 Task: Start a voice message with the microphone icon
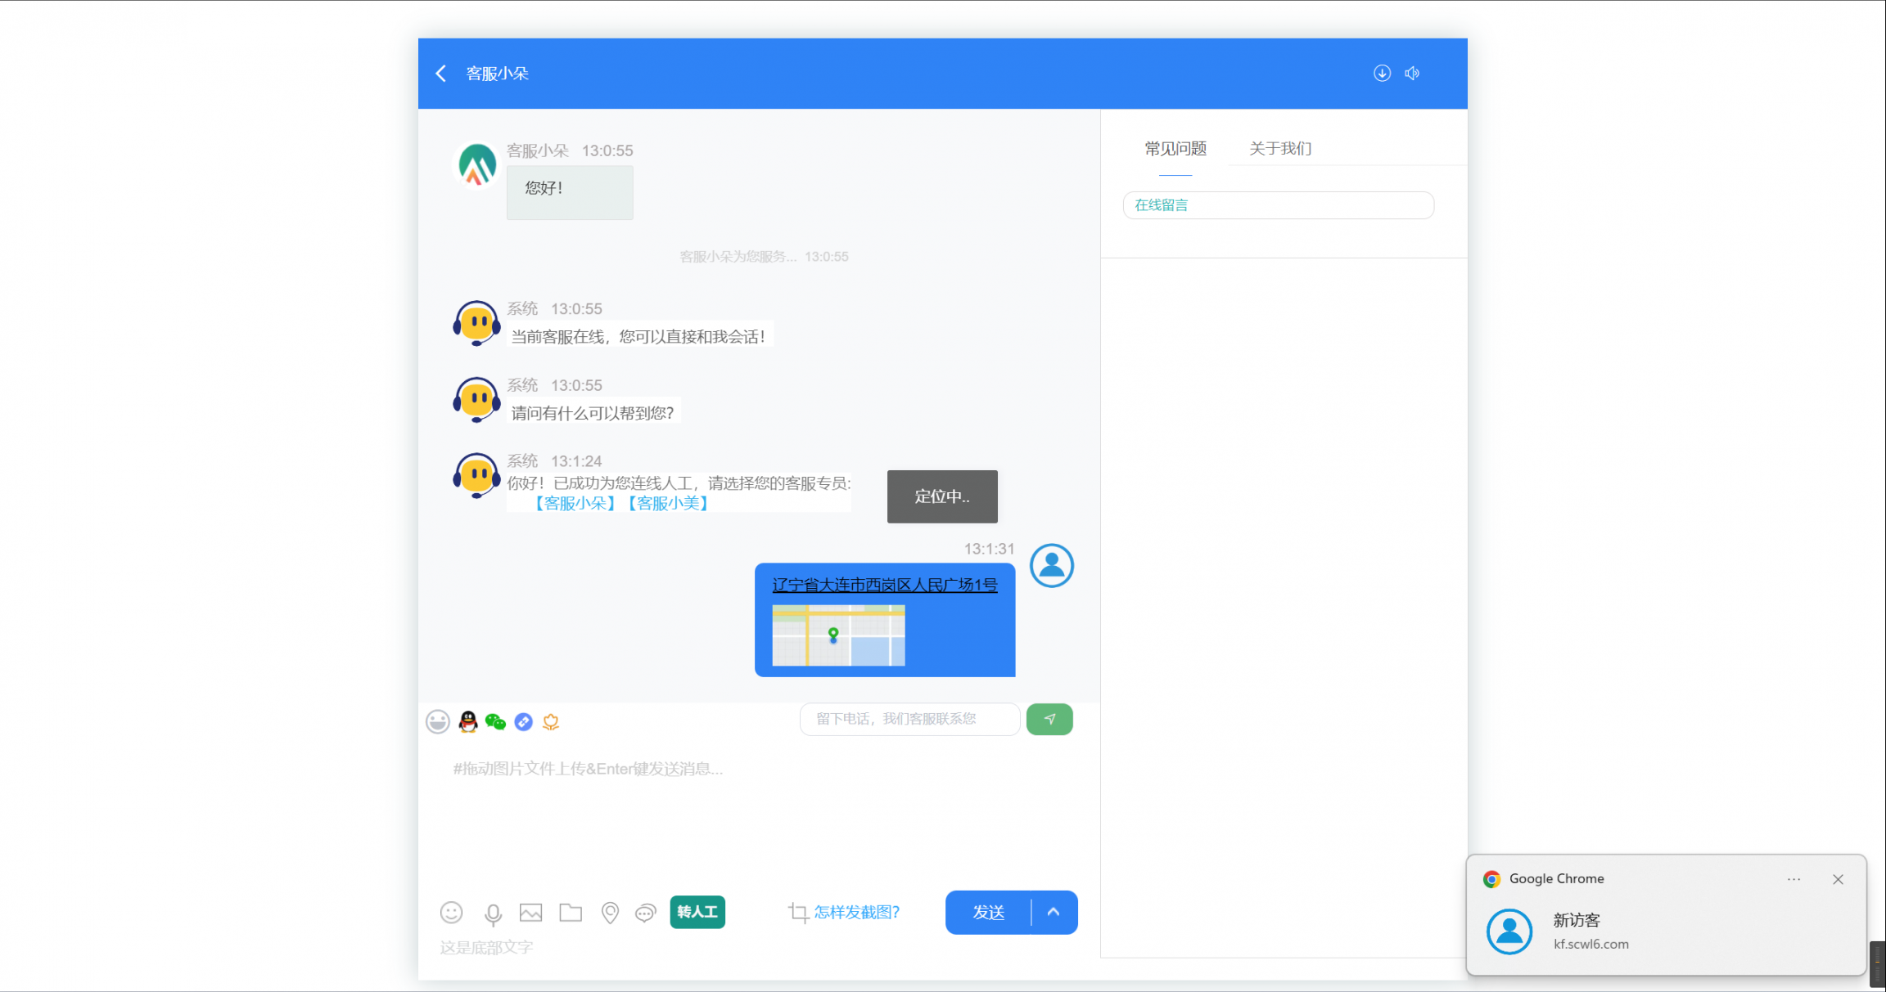pos(492,913)
